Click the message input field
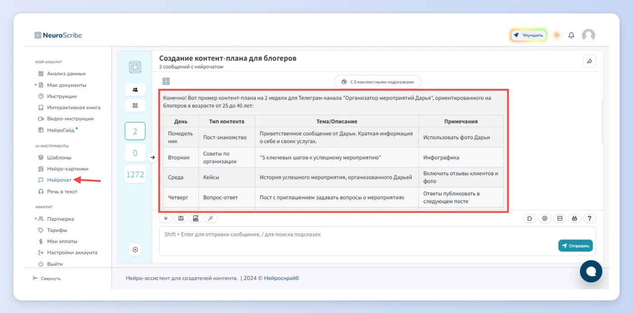The image size is (633, 313). [x=378, y=241]
